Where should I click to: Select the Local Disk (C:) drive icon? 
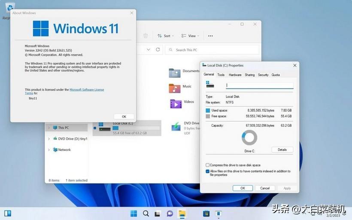105,128
